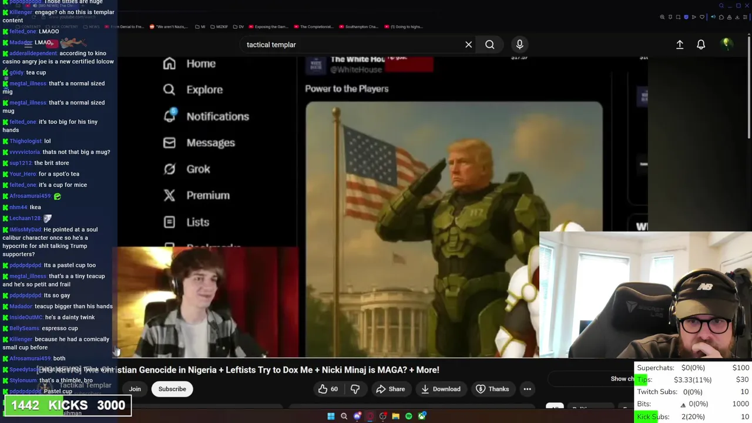
Task: Click the Join channel button
Action: [x=135, y=389]
